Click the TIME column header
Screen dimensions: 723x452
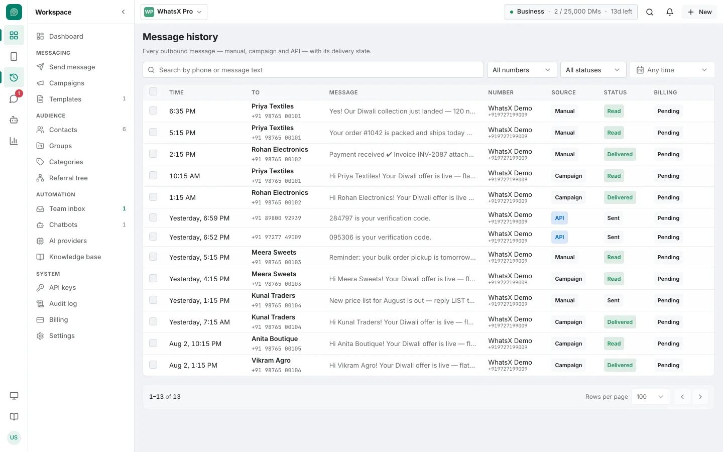176,92
